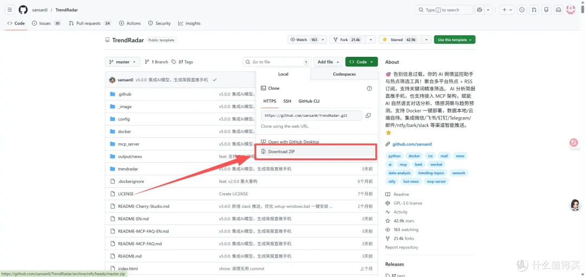Open the config folder
This screenshot has width=585, height=277.
coord(124,119)
